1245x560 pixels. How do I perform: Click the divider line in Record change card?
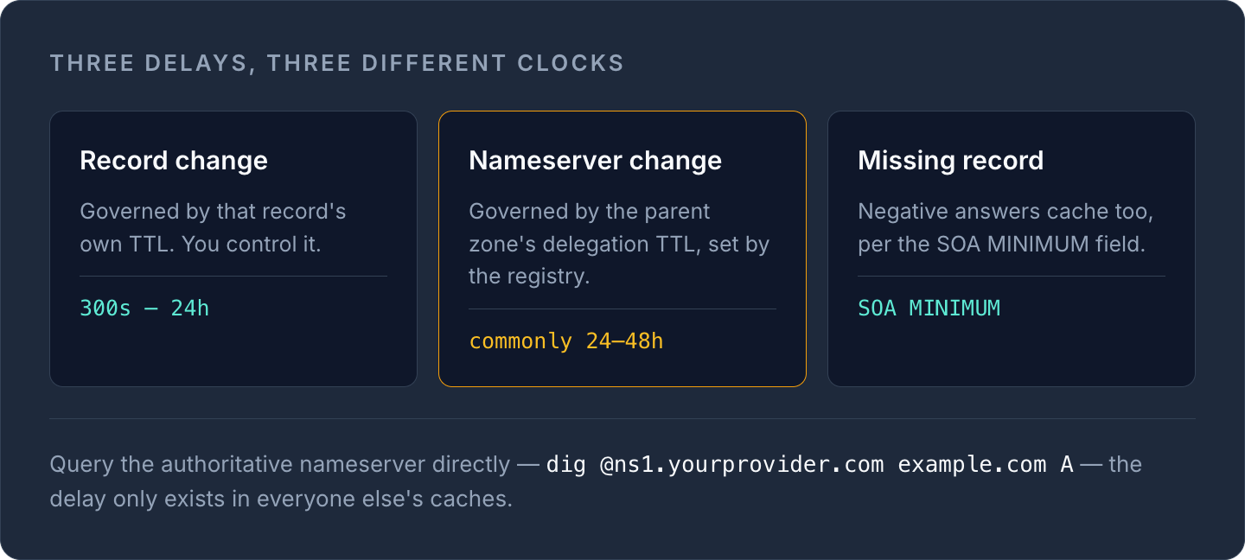233,277
